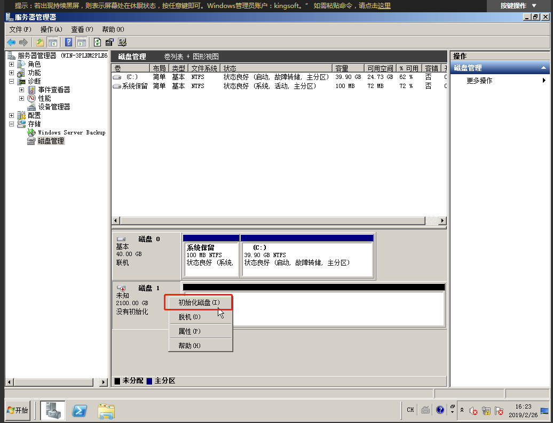The image size is (553, 423).
Task: Click the Up one level folder icon
Action: pos(39,43)
